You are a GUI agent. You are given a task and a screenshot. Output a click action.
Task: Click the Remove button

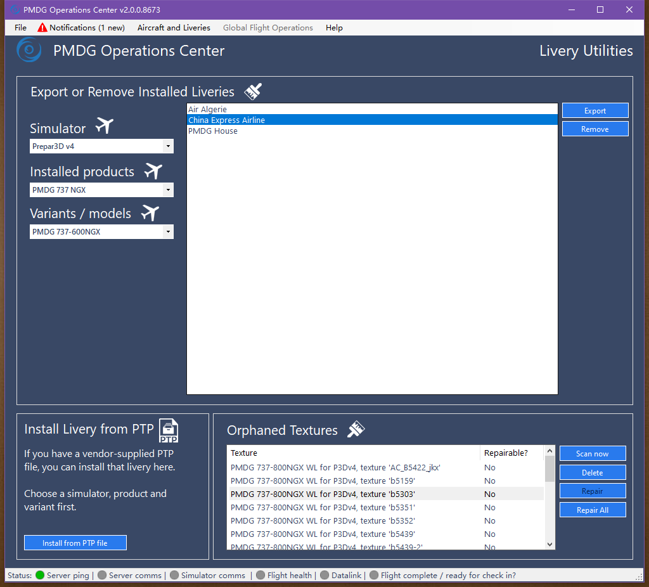point(595,129)
